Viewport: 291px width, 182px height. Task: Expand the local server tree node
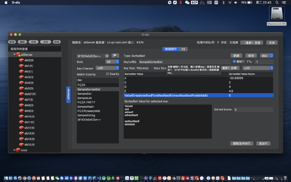pos(14,150)
